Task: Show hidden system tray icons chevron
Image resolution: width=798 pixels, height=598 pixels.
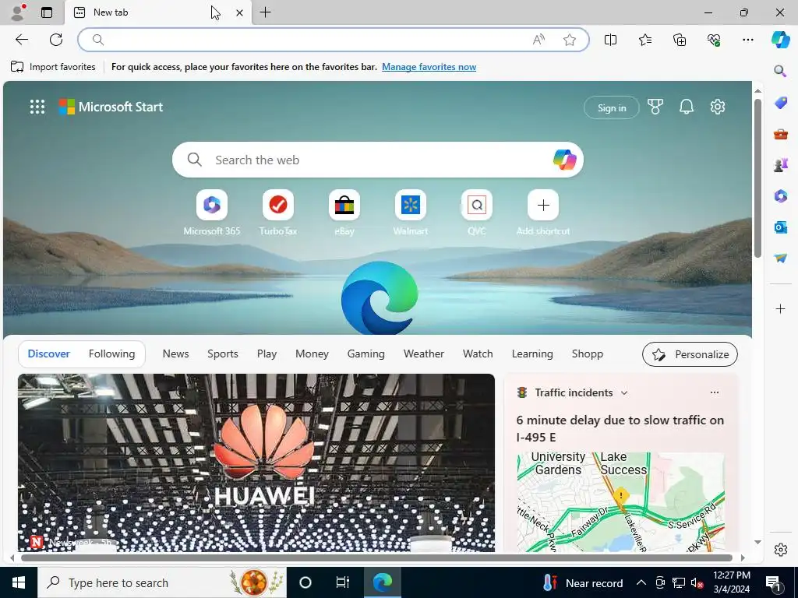Action: point(641,582)
